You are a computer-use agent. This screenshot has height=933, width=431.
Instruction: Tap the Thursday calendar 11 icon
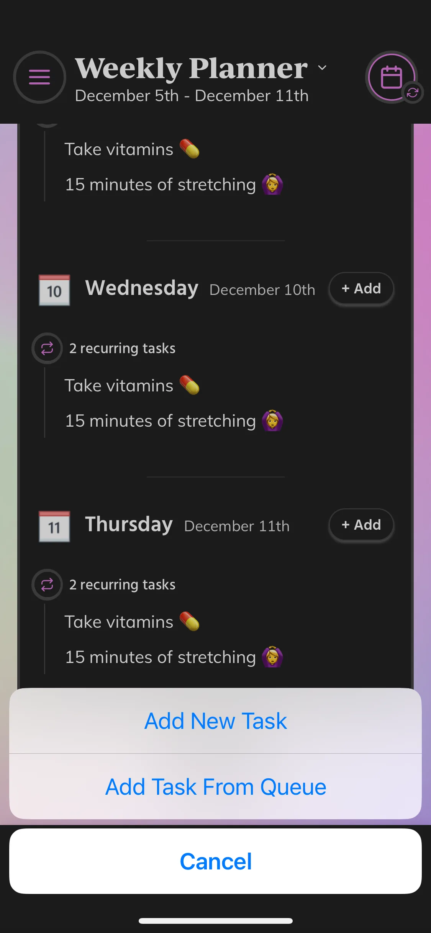click(x=54, y=526)
